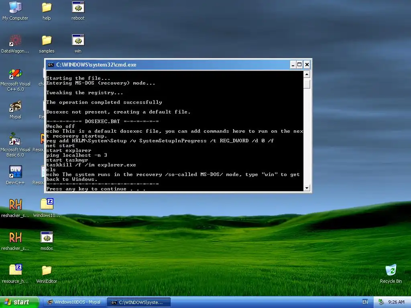This screenshot has height=308, width=411.
Task: Click the cmd window scroll down arrow
Action: pos(307,188)
